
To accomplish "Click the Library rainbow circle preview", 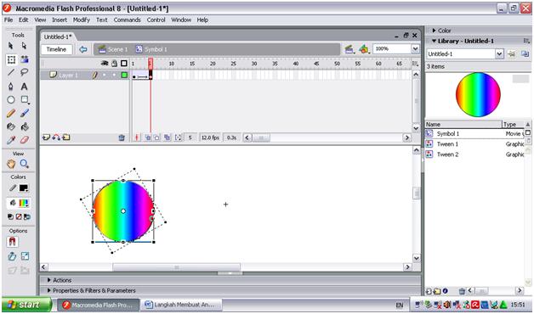I will click(478, 94).
